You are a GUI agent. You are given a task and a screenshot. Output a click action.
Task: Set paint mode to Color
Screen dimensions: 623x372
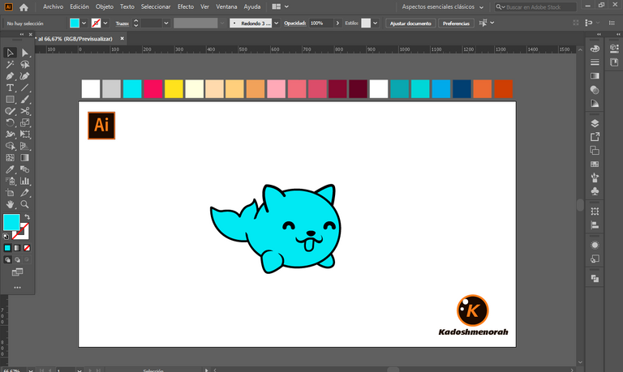7,248
